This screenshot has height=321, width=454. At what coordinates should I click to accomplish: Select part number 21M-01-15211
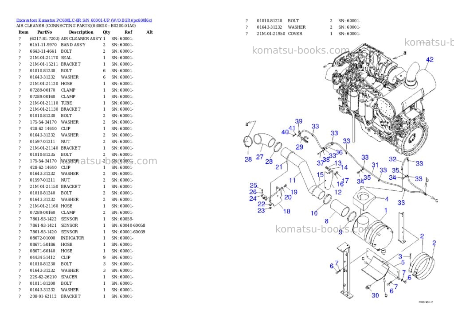click(44, 64)
